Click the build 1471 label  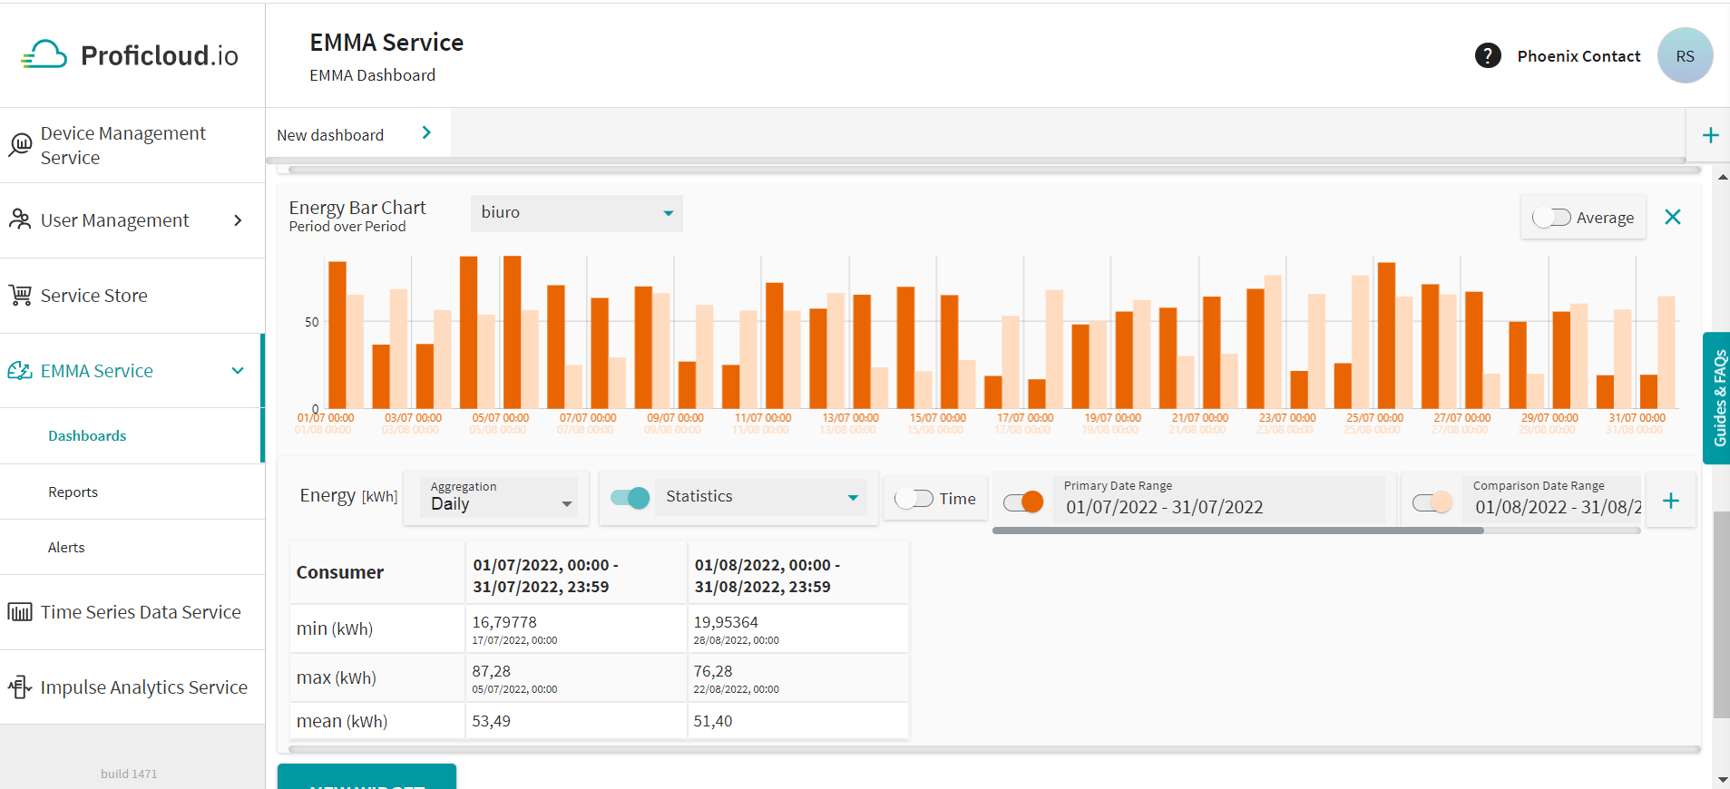[129, 774]
